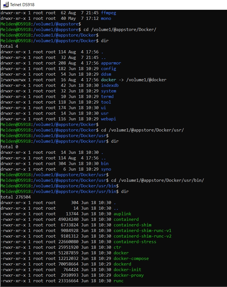Click the 'ffmpeg' directory name
Viewport: 227px width, 287px height.
[109, 13]
